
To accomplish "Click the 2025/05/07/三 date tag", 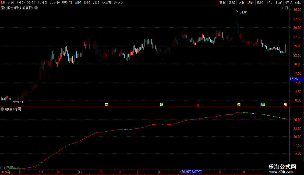I will pos(192,172).
